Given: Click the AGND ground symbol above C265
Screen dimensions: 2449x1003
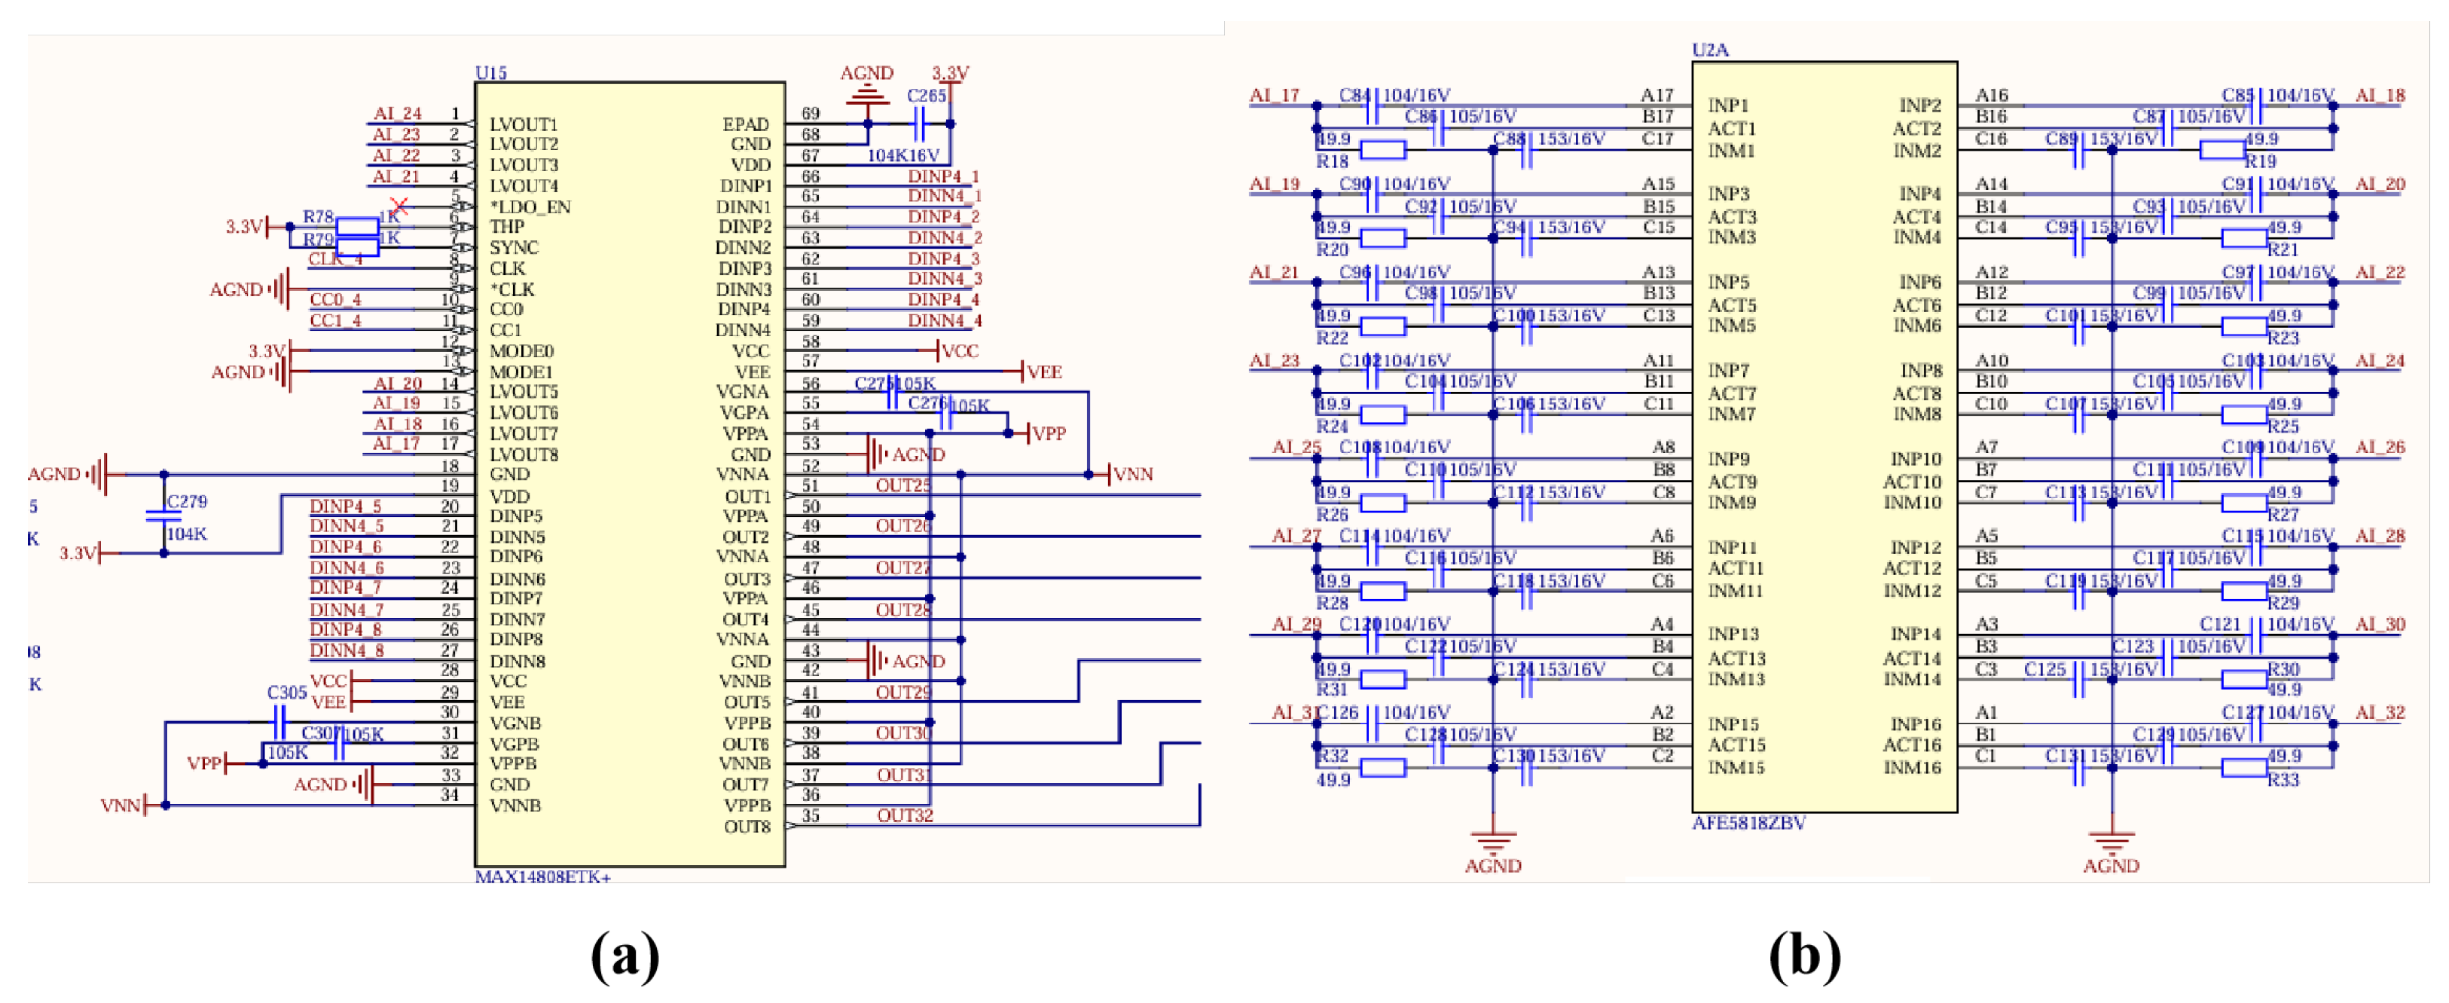Looking at the screenshot, I should pyautogui.click(x=866, y=96).
